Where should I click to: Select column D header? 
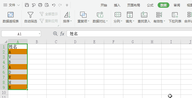point(75,42)
